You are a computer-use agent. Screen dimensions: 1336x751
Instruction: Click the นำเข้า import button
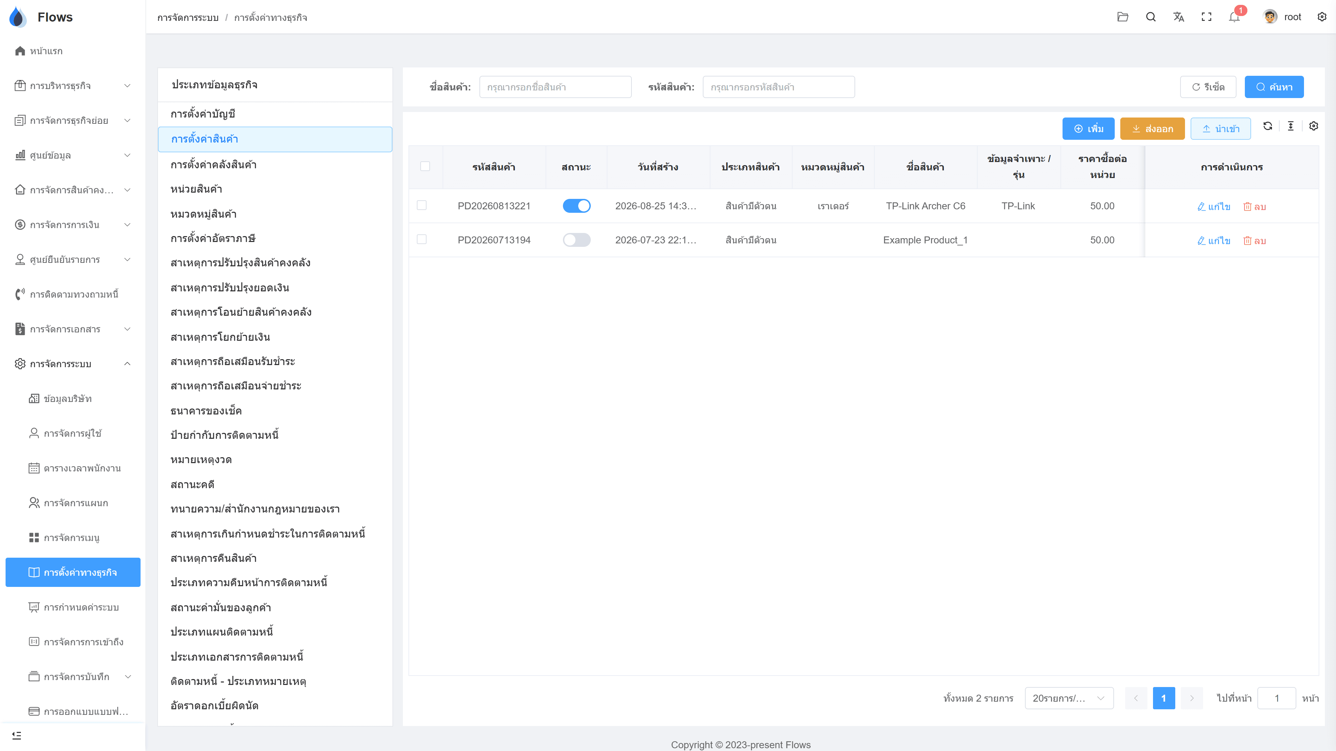(x=1220, y=129)
